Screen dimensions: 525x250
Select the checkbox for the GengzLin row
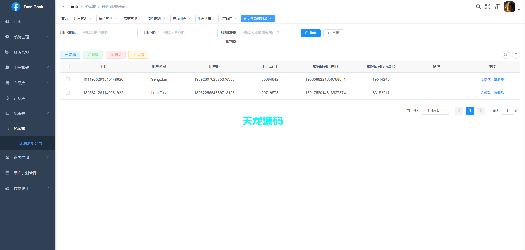68,79
